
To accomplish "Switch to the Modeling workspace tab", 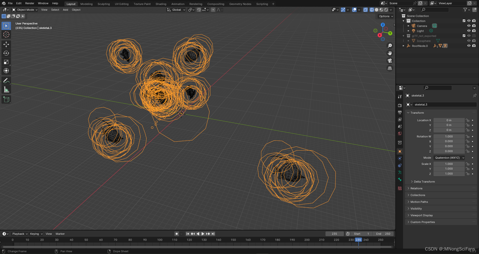I will tap(86, 4).
